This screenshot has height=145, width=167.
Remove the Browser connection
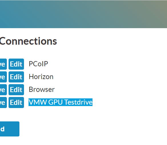(3, 90)
